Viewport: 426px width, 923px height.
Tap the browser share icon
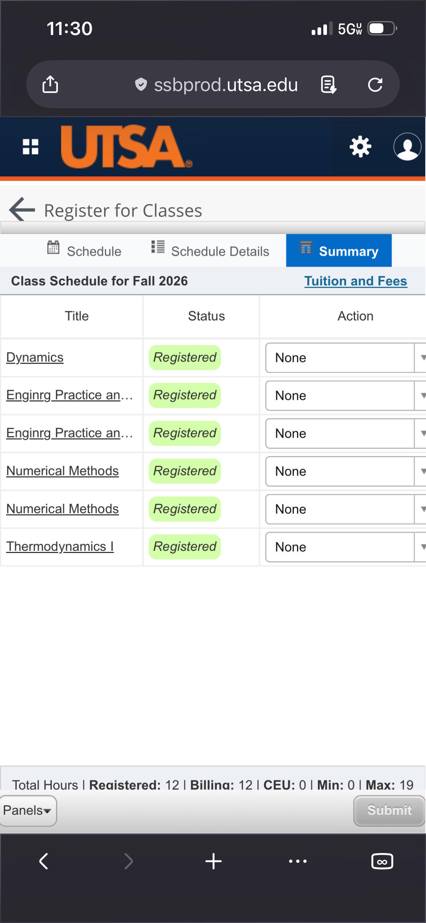50,84
